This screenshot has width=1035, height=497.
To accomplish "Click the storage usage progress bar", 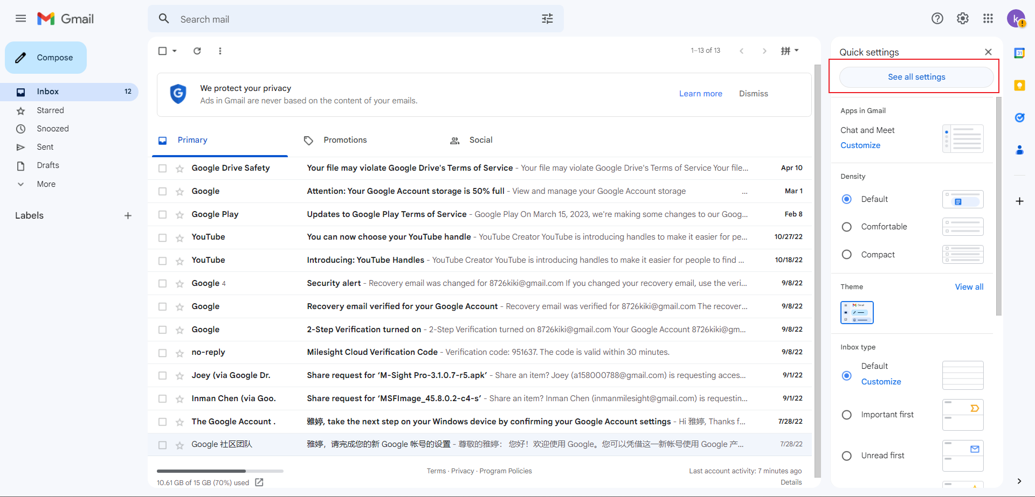I will tap(220, 471).
